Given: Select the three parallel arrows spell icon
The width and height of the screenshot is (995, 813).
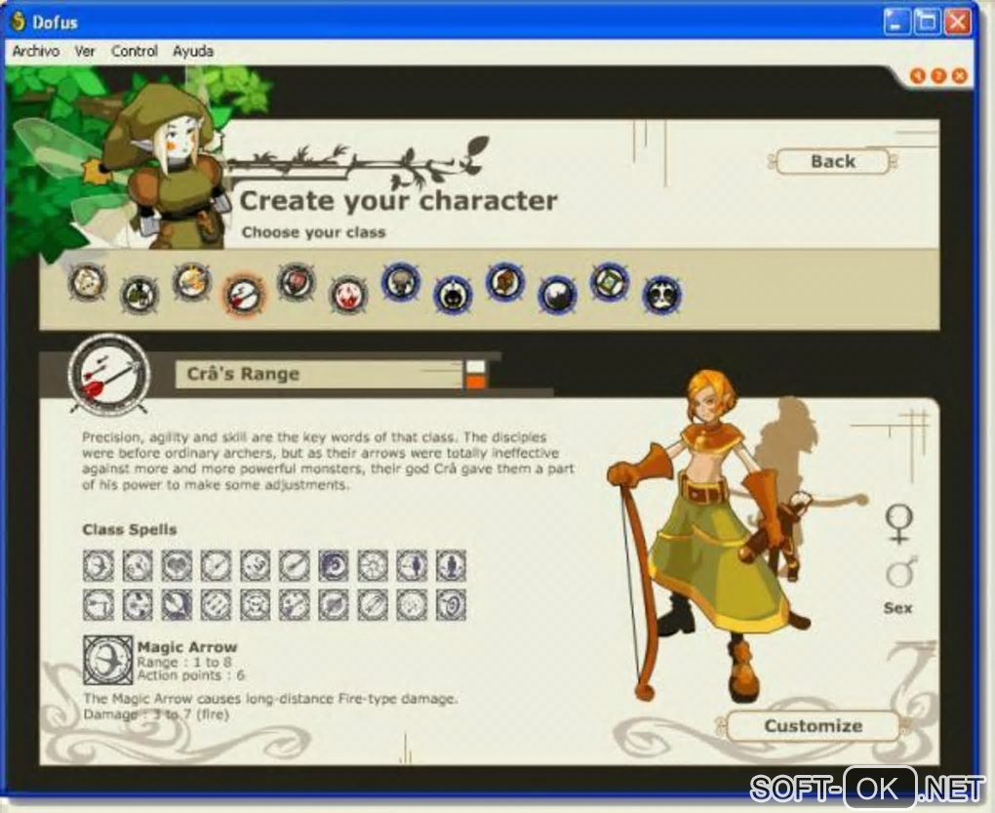Looking at the screenshot, I should [216, 605].
